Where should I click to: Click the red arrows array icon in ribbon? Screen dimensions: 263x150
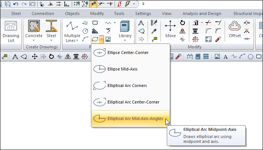click(x=195, y=39)
